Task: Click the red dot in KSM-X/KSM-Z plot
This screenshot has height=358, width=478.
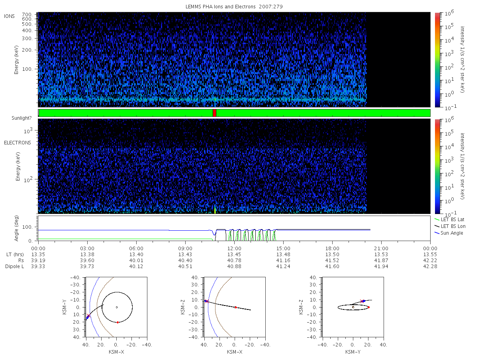Action: pos(235,307)
